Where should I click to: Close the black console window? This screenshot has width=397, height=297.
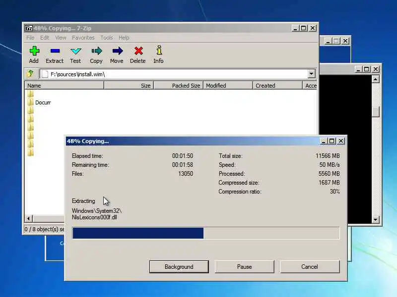(x=376, y=69)
